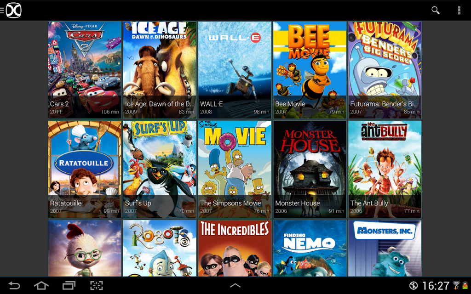The width and height of the screenshot is (471, 294).
Task: Open the three-dot overflow menu
Action: coord(459,10)
